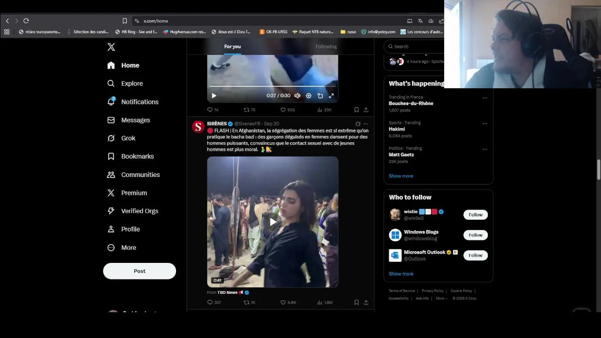Image resolution: width=601 pixels, height=338 pixels.
Task: Open Premium in the sidebar
Action: [127, 193]
